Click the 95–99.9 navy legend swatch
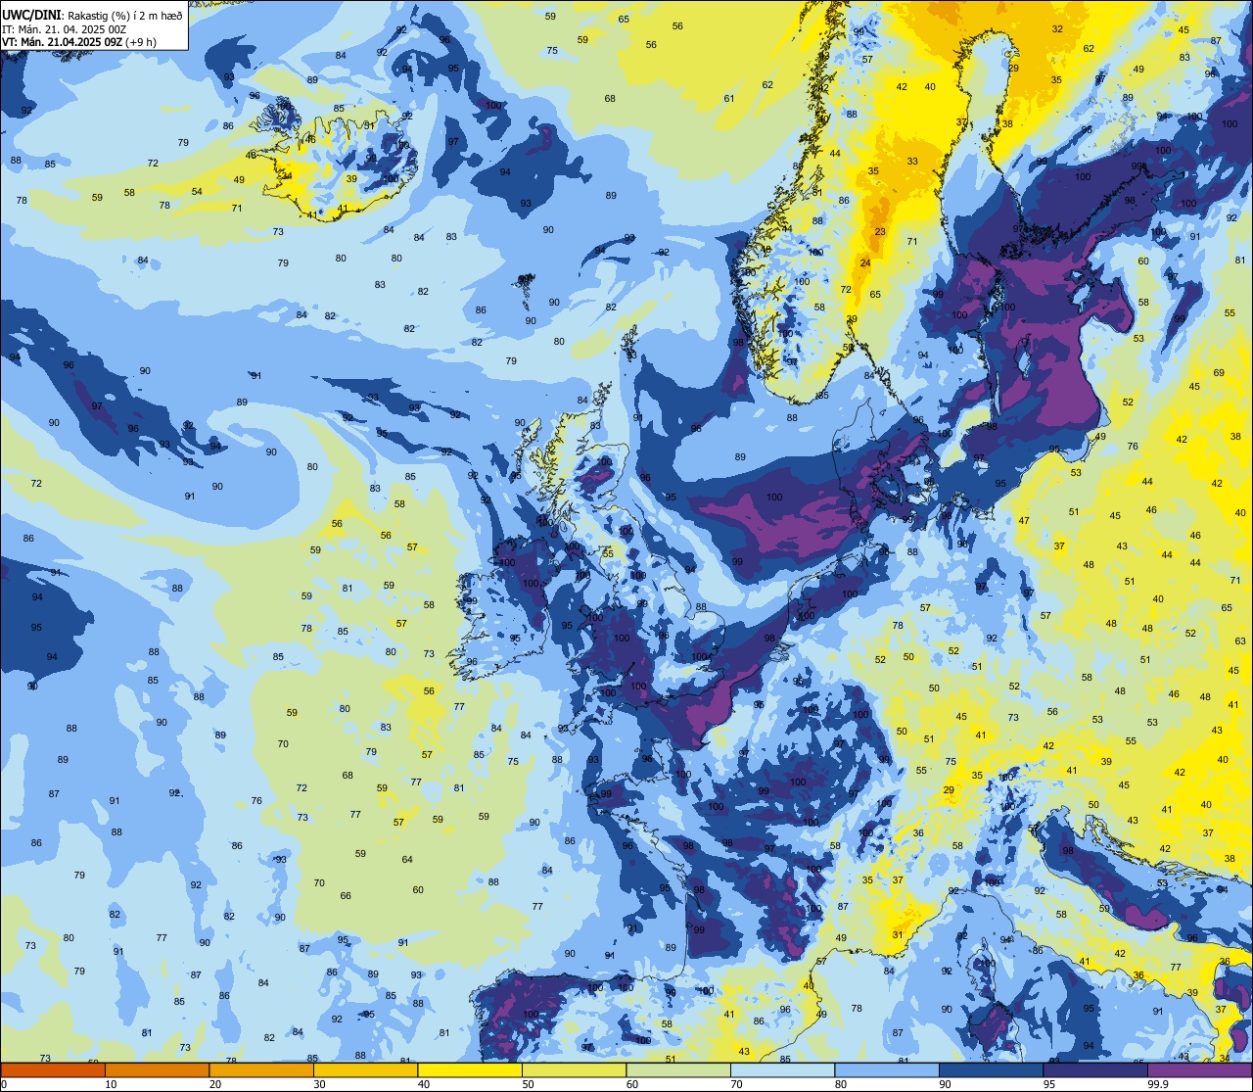1253x1092 pixels. [x=1095, y=1069]
